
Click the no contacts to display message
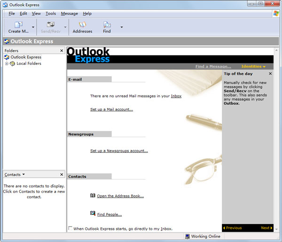(x=34, y=191)
